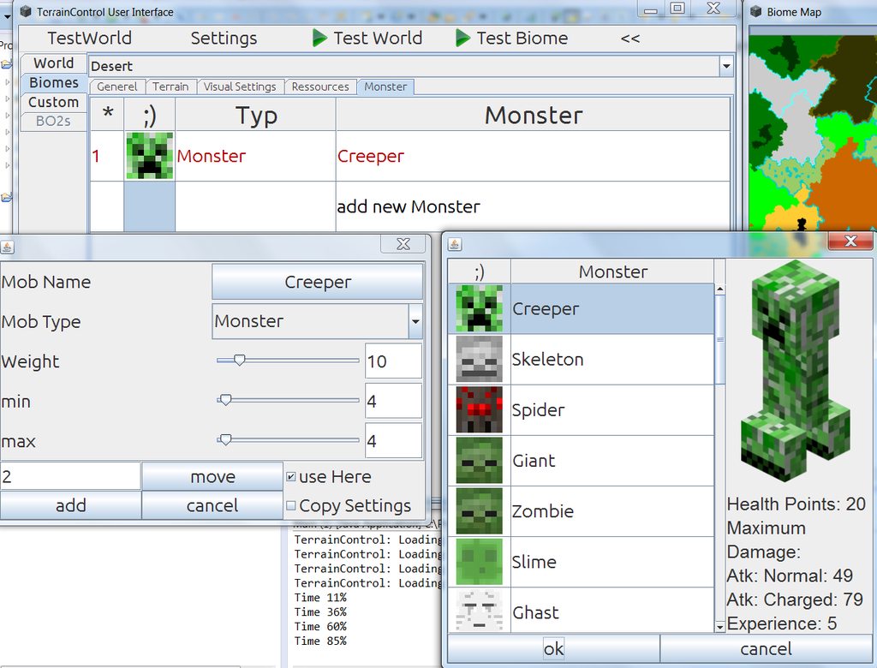The height and width of the screenshot is (668, 877).
Task: Select the Spider mob icon
Action: point(478,409)
